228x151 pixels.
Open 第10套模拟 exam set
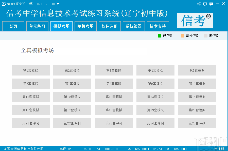point(197,84)
